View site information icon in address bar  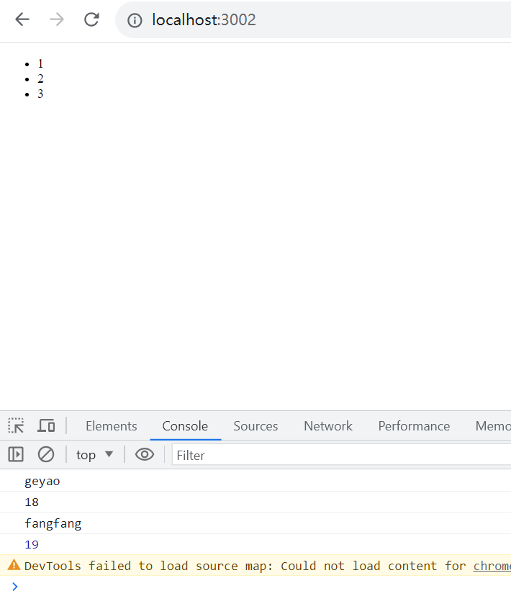tap(135, 20)
